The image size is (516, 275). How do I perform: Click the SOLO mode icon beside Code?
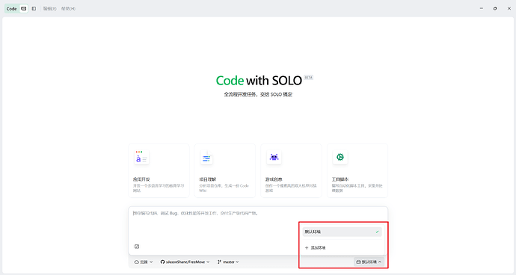click(x=24, y=8)
